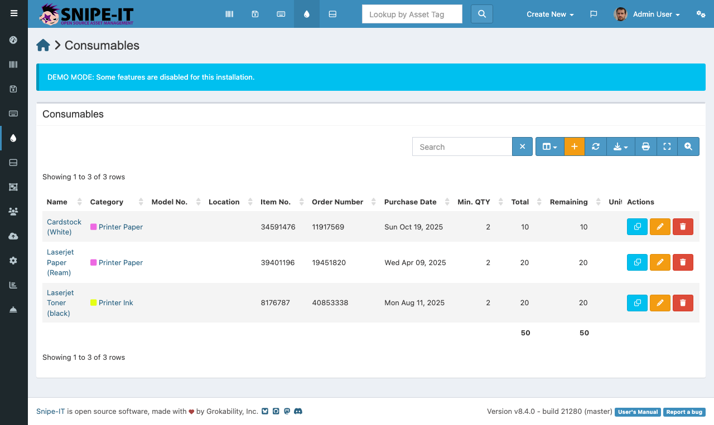Clear the table search field
Image resolution: width=714 pixels, height=425 pixels.
[x=522, y=146]
